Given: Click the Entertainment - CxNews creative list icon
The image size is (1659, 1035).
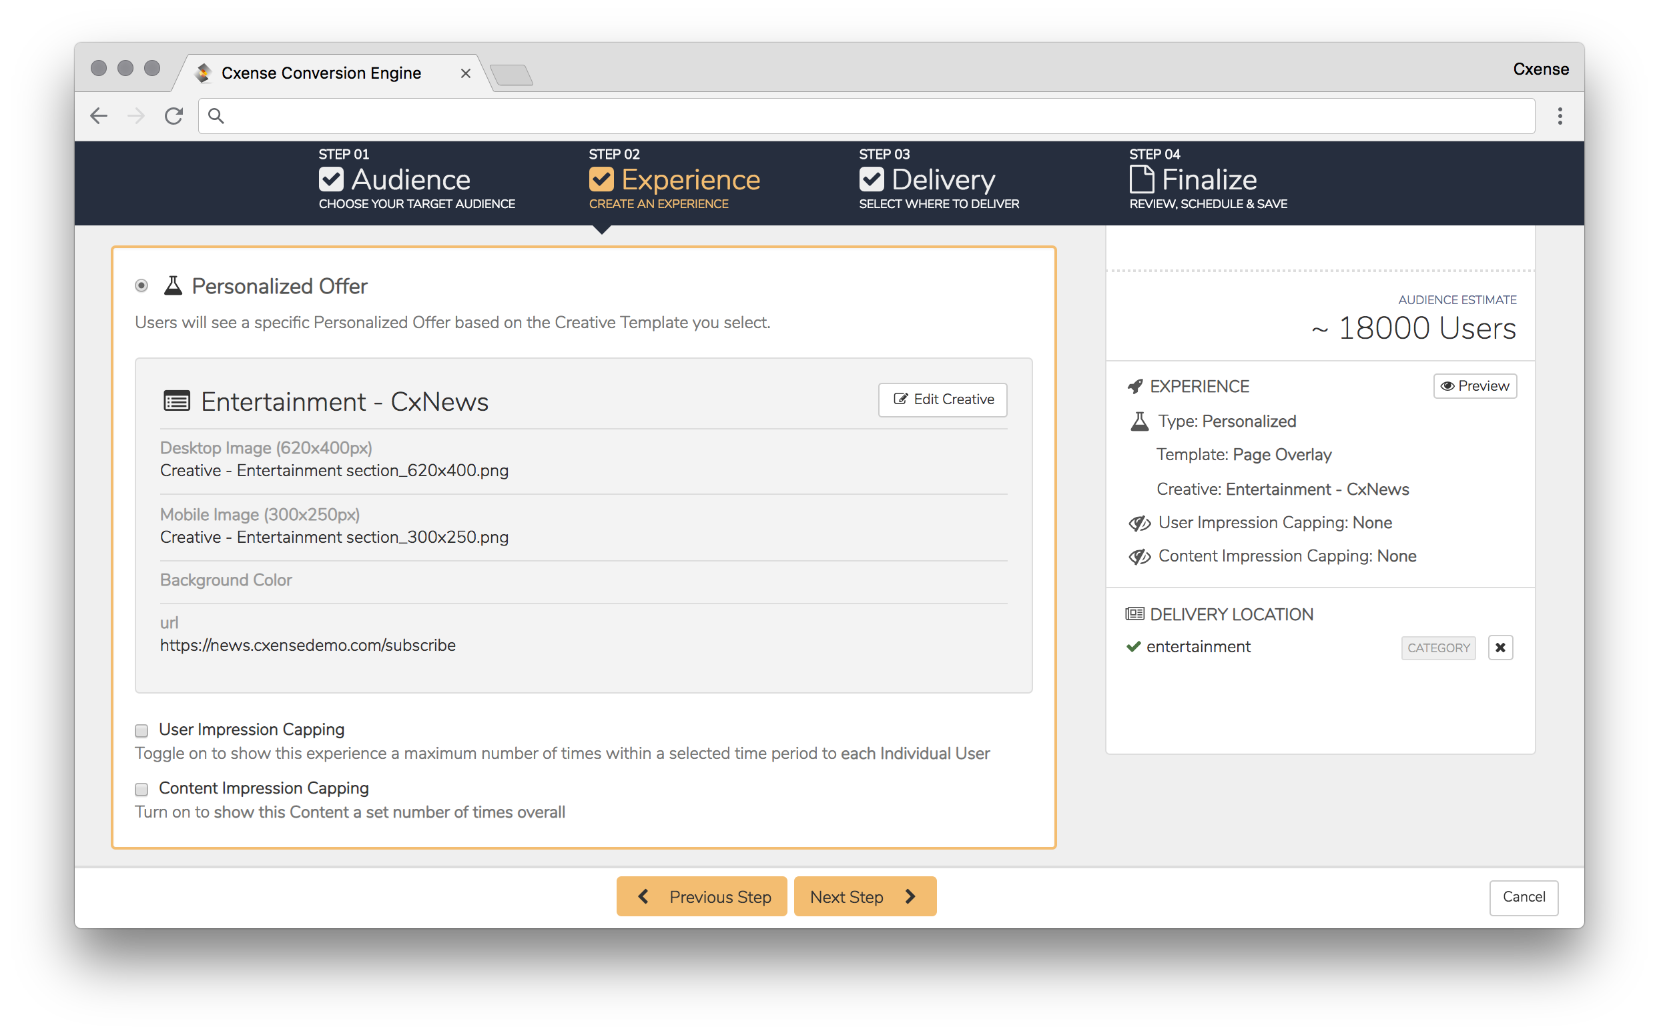Looking at the screenshot, I should coord(177,401).
